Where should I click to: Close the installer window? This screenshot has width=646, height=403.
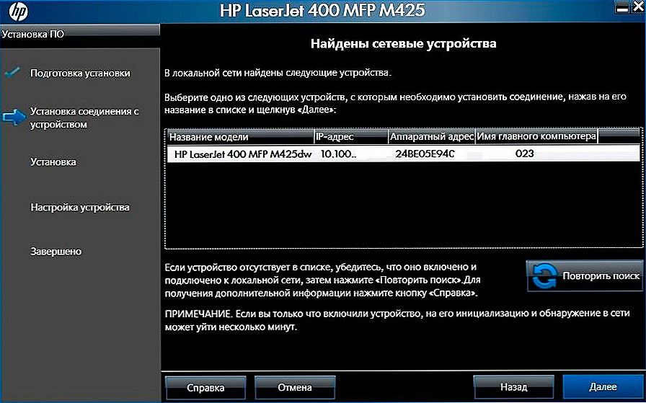638,6
